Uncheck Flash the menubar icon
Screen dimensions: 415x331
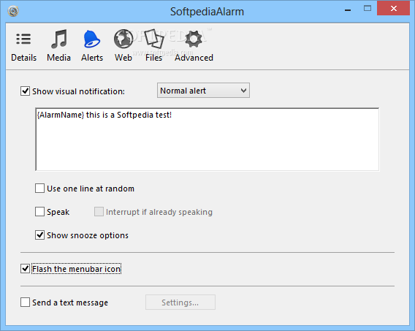point(25,269)
